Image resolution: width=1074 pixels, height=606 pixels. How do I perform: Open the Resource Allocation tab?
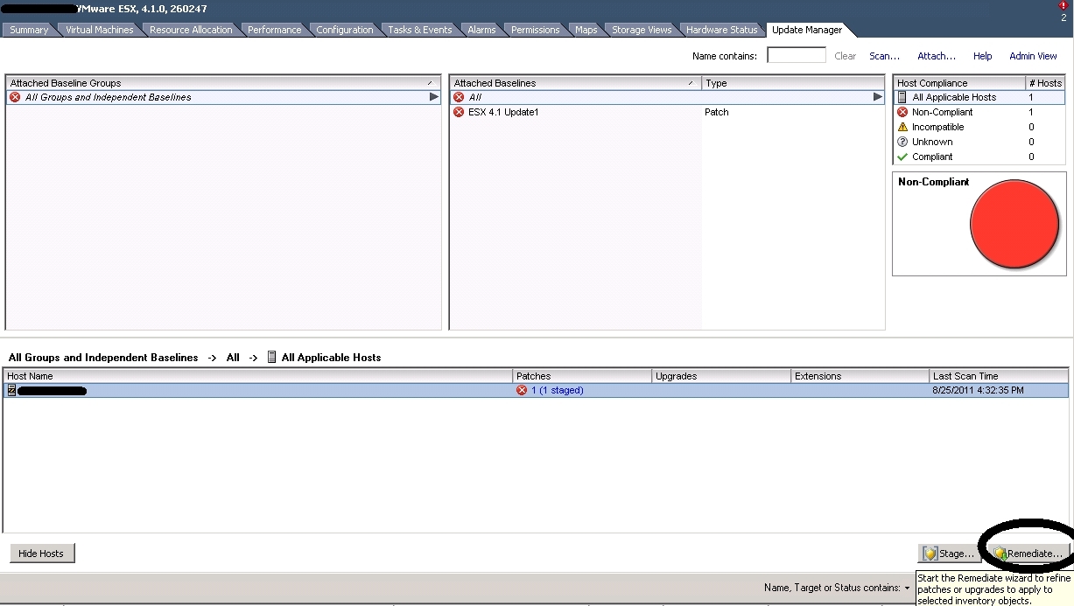(191, 30)
